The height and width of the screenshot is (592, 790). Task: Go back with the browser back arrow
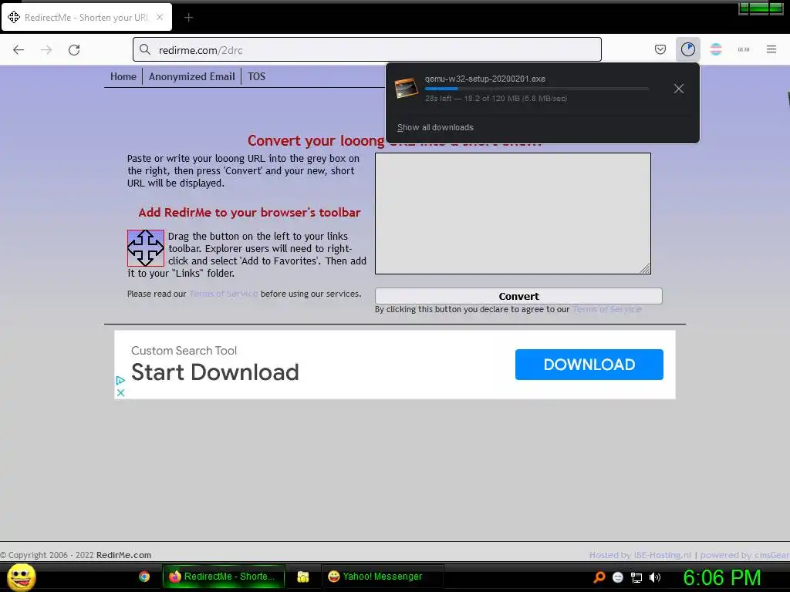click(19, 50)
